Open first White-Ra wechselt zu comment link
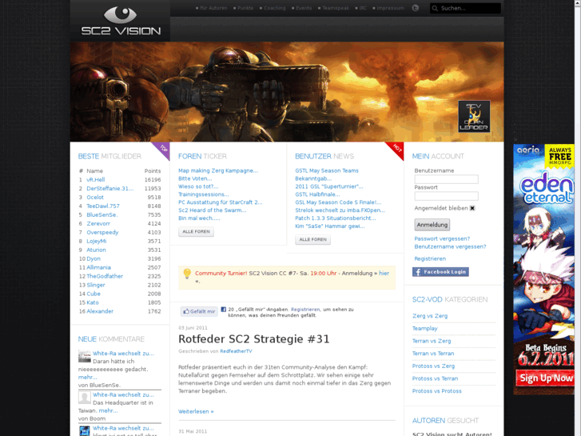581x436 pixels. click(123, 354)
